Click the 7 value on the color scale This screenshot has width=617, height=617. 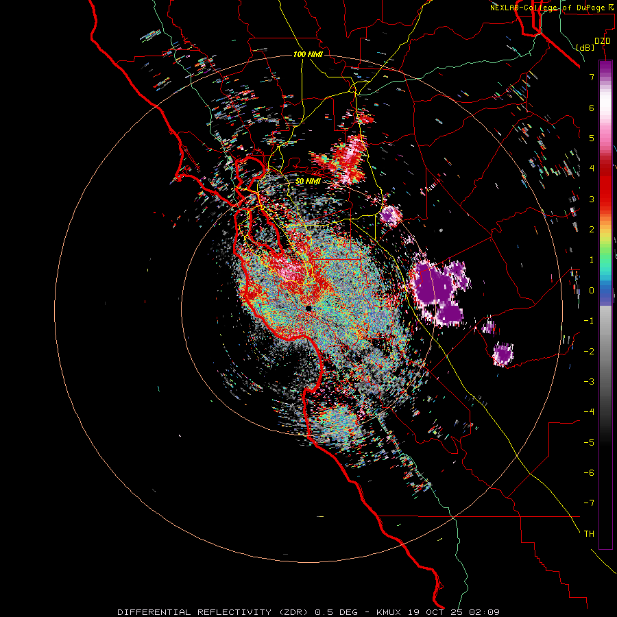592,77
